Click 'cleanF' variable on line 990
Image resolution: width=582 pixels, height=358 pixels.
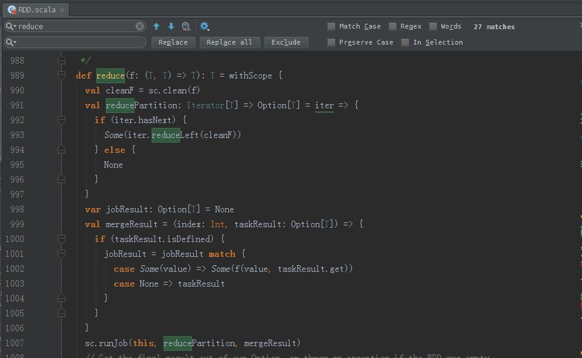point(119,90)
